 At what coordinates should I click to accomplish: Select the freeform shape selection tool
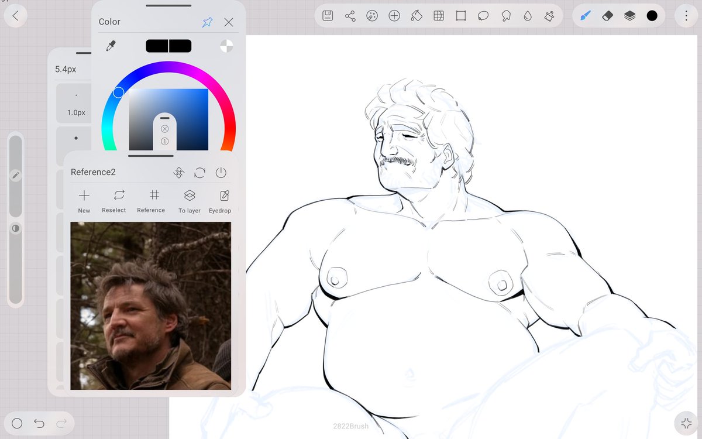(506, 16)
